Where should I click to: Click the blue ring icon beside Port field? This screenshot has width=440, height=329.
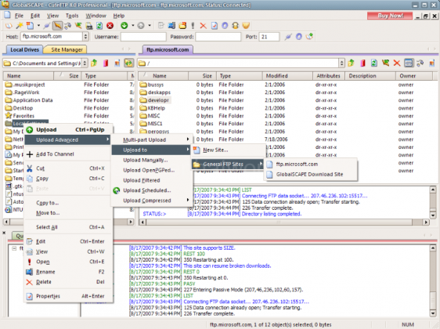pos(299,37)
